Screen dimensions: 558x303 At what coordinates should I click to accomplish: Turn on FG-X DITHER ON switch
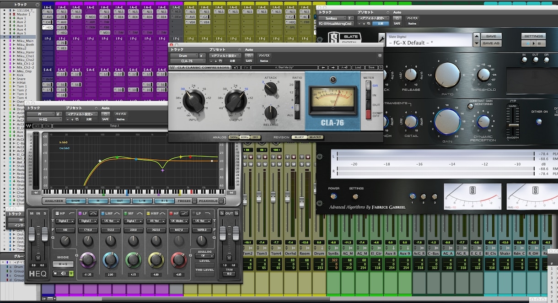coord(539,121)
